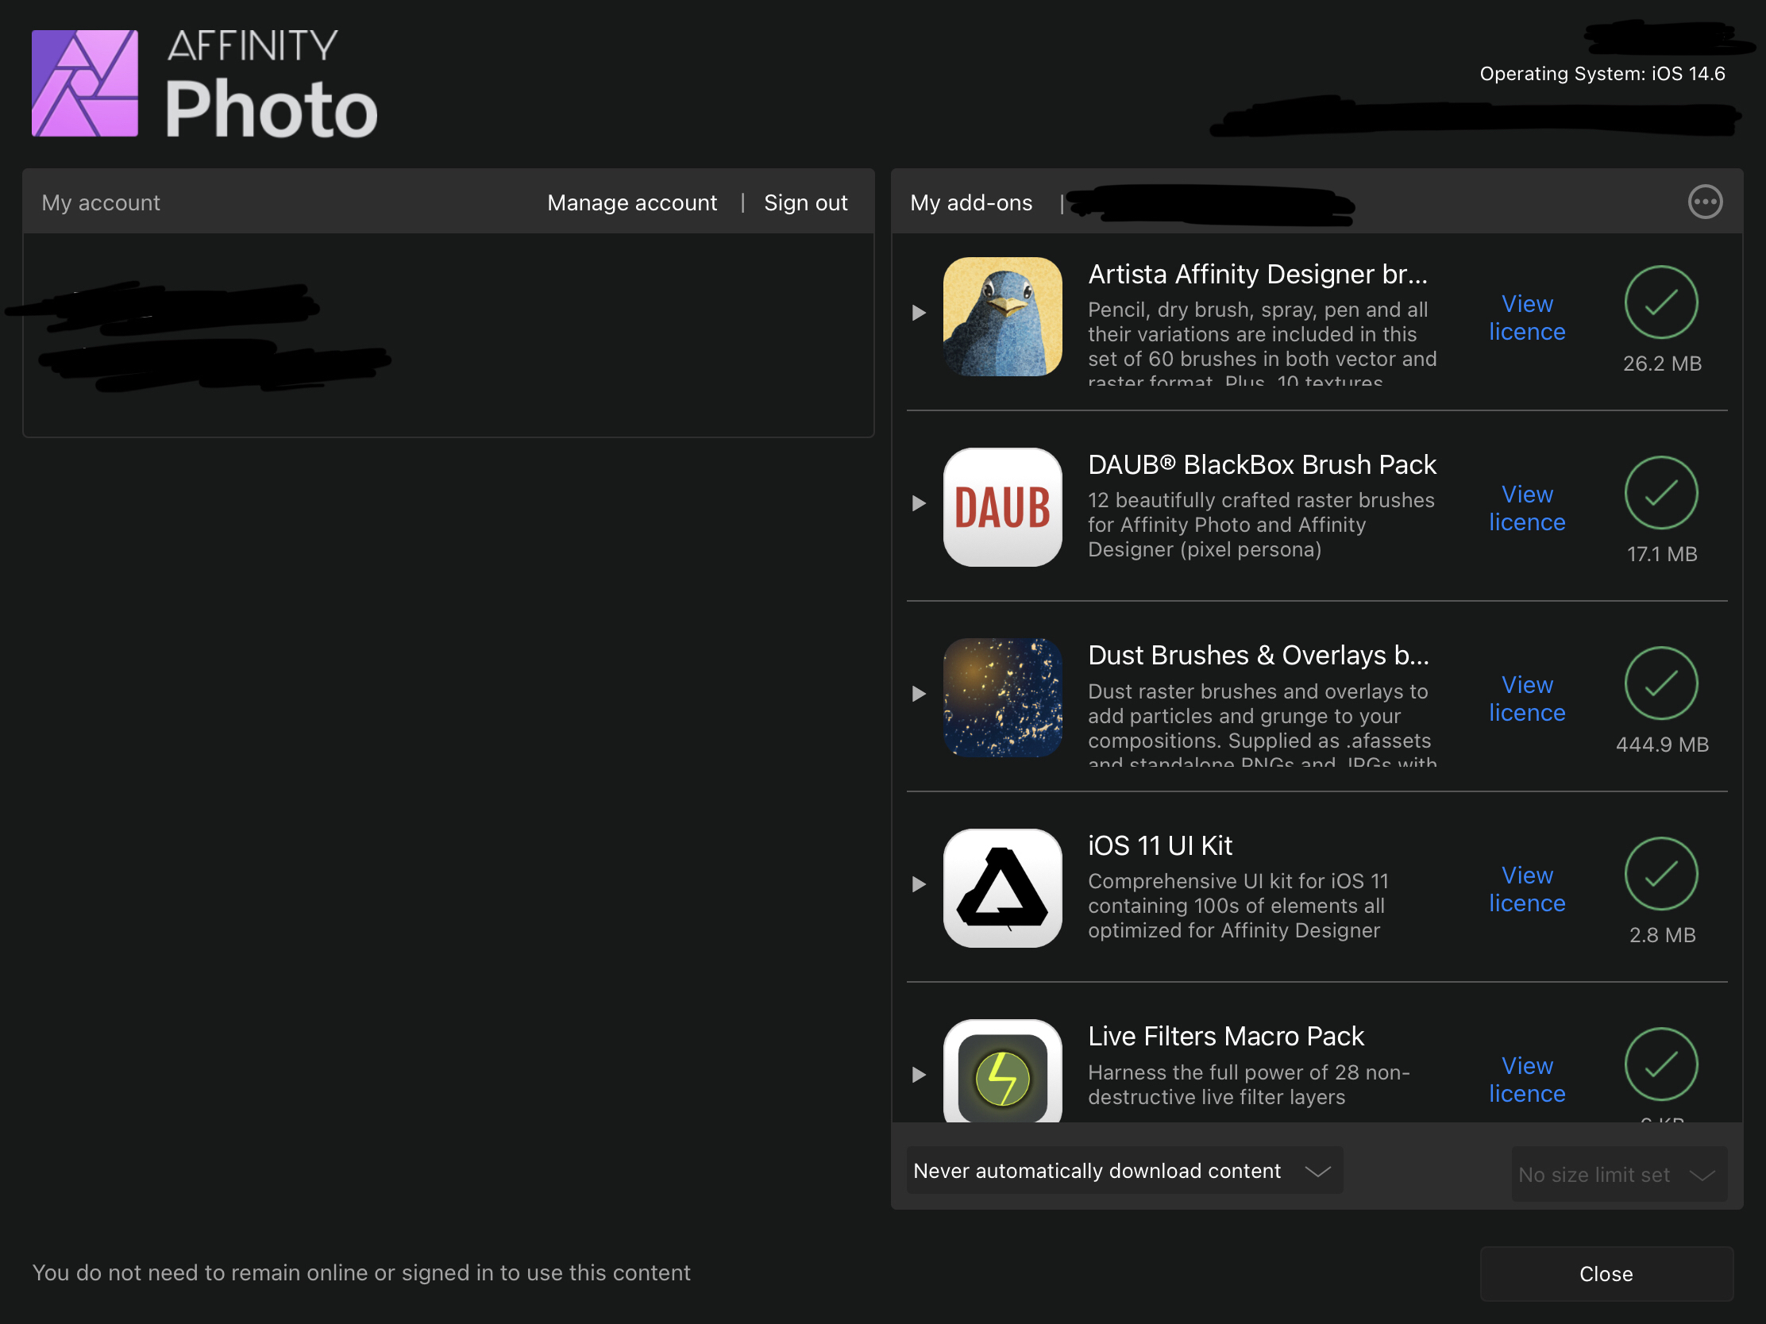View licence for Artista brushes
Image resolution: width=1766 pixels, height=1324 pixels.
(x=1526, y=318)
